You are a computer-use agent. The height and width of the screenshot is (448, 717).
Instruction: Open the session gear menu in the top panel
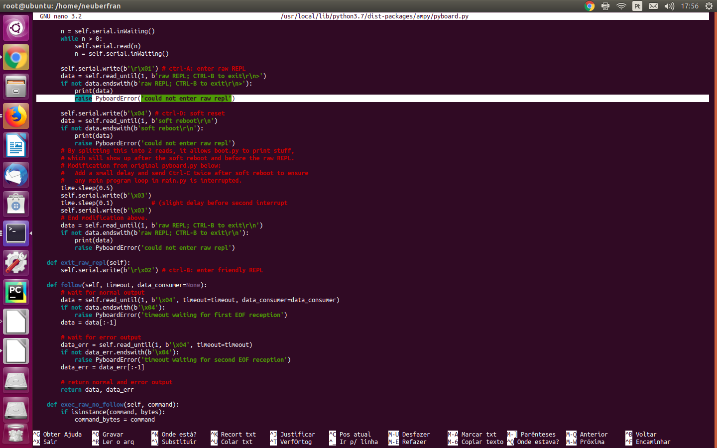(709, 6)
